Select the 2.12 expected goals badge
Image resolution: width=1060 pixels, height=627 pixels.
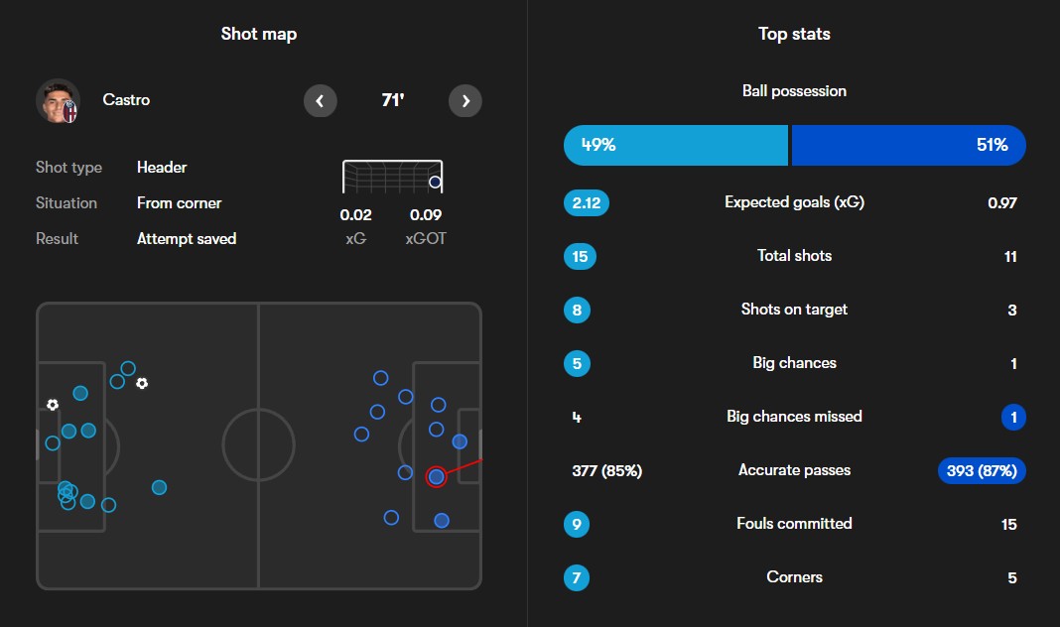586,203
